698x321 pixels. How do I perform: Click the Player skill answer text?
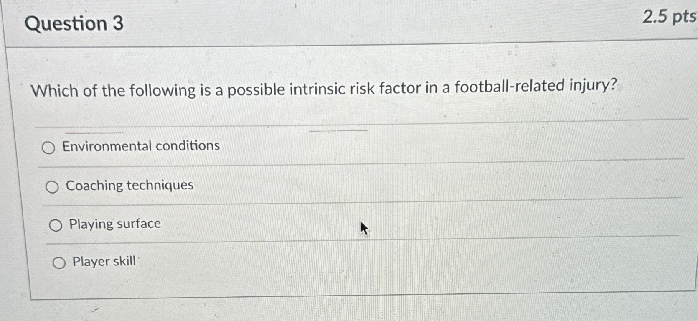[103, 261]
